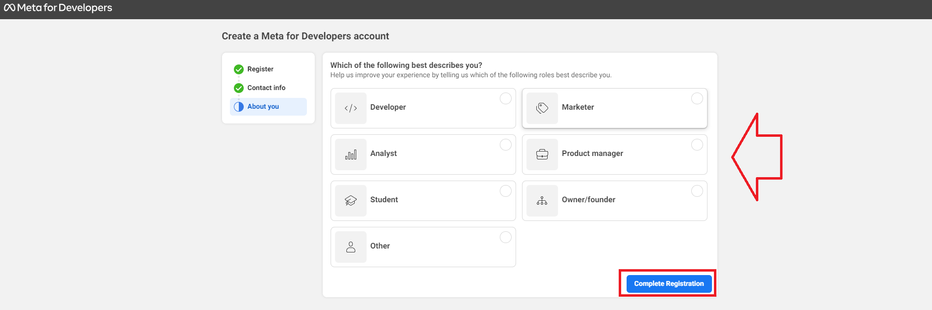The height and width of the screenshot is (310, 932).
Task: Click the Complete Registration button
Action: click(x=669, y=284)
